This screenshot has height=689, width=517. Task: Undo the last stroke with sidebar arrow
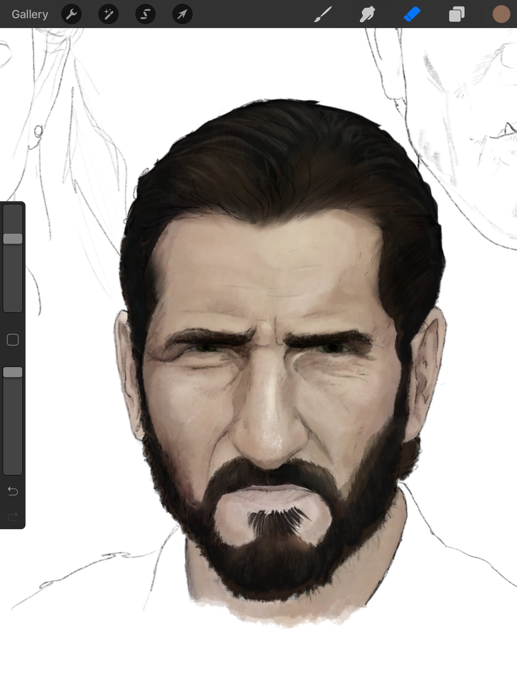coord(13,491)
